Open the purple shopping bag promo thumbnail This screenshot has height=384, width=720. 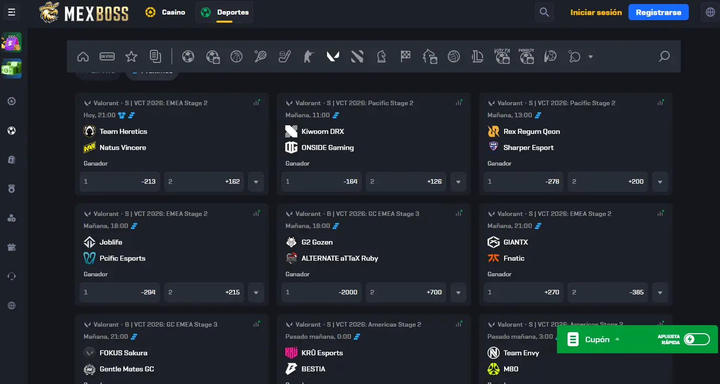tap(12, 42)
